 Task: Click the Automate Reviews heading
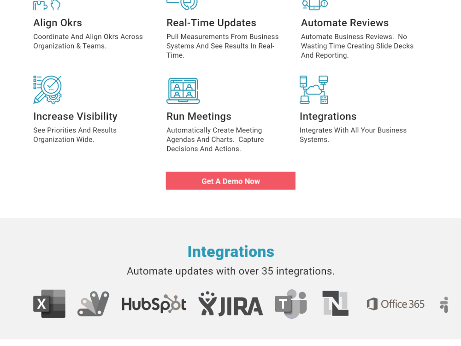(x=344, y=23)
